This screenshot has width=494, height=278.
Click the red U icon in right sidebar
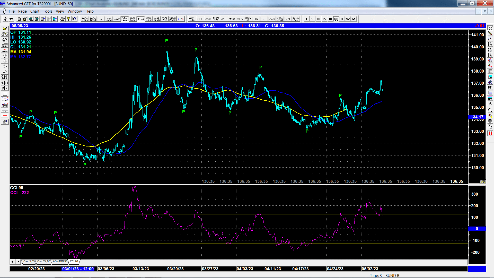point(490,133)
